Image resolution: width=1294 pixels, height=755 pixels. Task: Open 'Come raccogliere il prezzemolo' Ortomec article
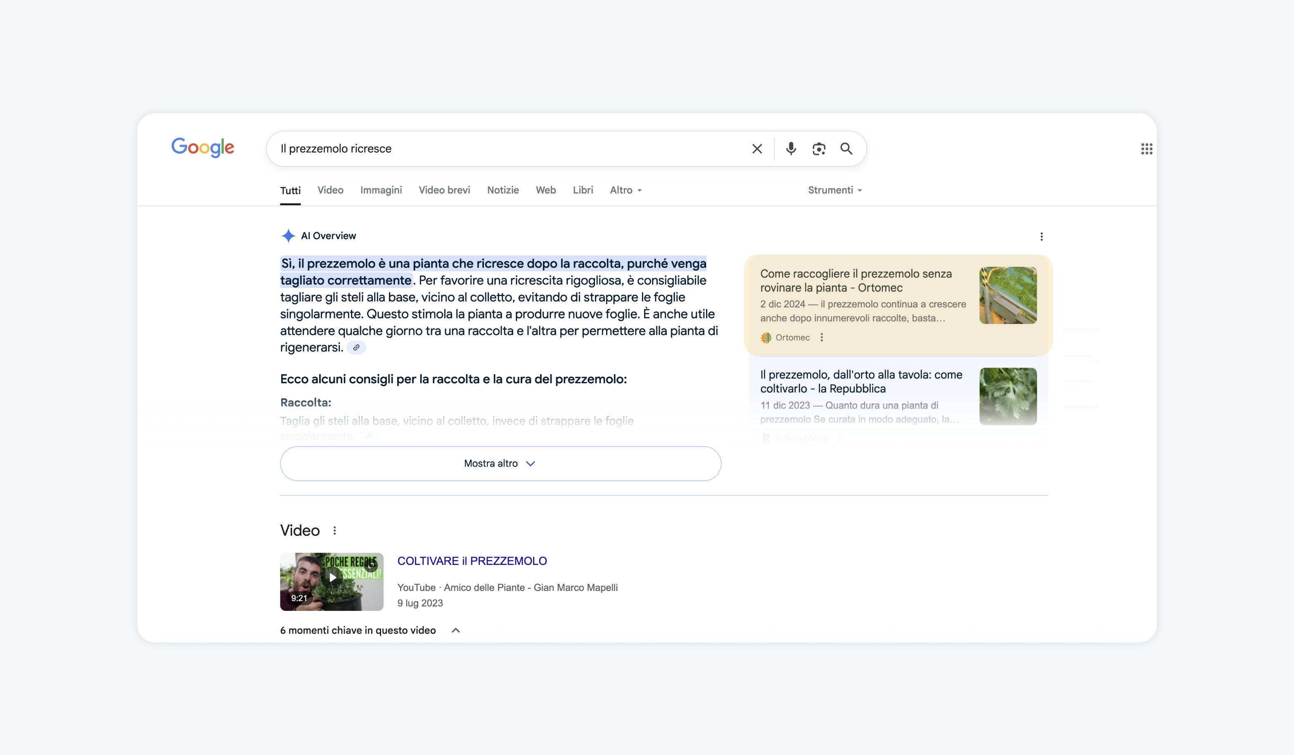pyautogui.click(x=856, y=280)
